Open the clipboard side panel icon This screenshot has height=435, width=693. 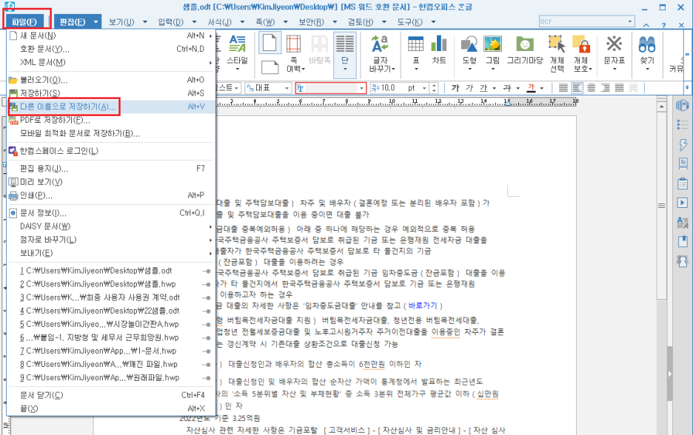pyautogui.click(x=683, y=183)
